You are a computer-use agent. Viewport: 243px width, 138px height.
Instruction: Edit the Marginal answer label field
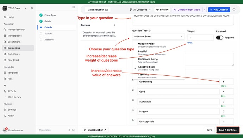tap(178, 112)
